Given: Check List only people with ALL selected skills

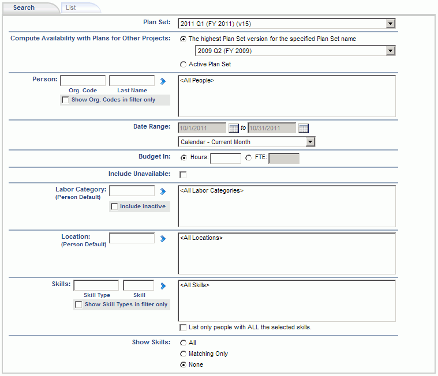Looking at the screenshot, I should coord(183,328).
